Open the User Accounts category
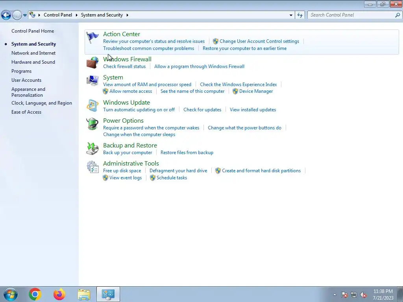This screenshot has width=403, height=302. click(26, 80)
